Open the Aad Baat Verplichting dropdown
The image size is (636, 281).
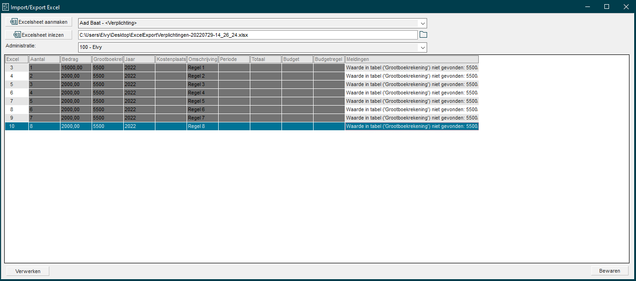[x=422, y=23]
